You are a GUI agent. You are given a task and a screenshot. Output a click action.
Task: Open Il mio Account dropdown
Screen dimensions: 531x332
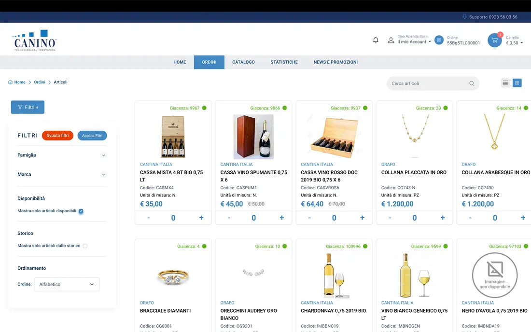[414, 42]
